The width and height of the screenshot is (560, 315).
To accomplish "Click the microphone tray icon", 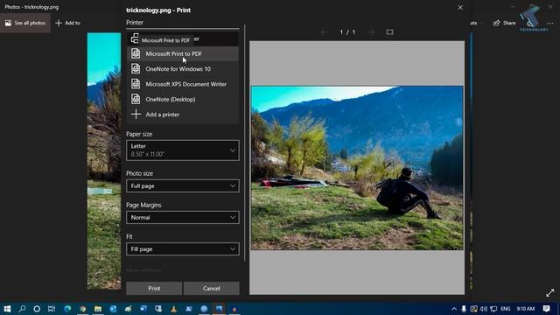I will pos(464,309).
